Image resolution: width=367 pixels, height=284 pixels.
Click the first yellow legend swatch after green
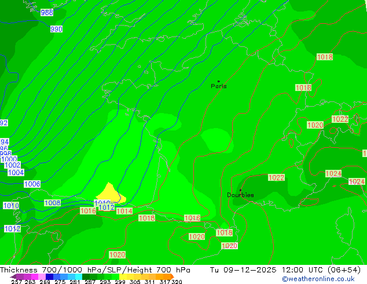tap(123, 276)
